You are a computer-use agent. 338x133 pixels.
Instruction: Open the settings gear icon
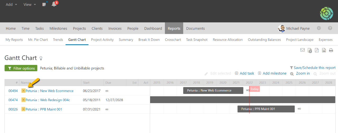pyautogui.click(x=319, y=28)
